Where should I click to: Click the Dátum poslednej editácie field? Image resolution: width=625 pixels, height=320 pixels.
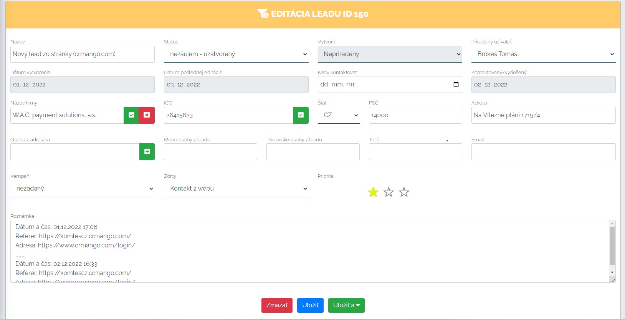pyautogui.click(x=236, y=85)
